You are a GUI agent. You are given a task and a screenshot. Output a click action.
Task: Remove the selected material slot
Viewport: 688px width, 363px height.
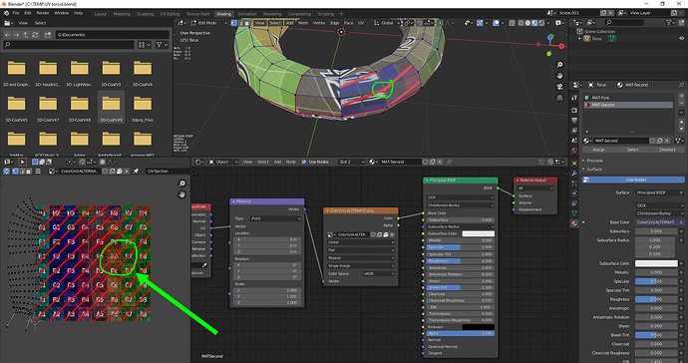681,104
